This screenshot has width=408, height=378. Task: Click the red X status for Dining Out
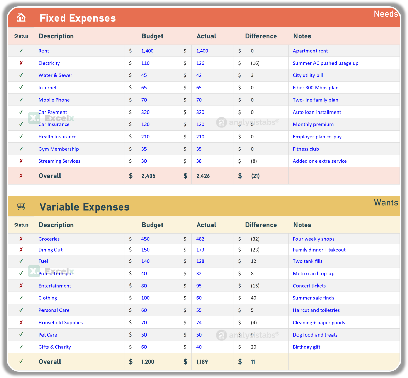pyautogui.click(x=21, y=250)
